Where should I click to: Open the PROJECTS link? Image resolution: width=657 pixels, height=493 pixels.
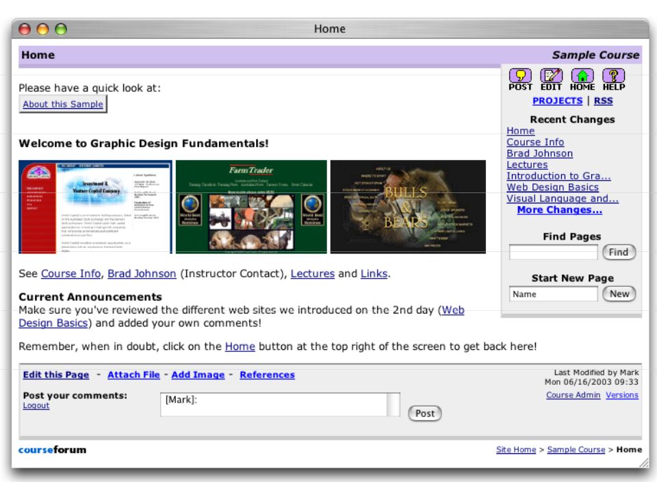click(x=557, y=101)
